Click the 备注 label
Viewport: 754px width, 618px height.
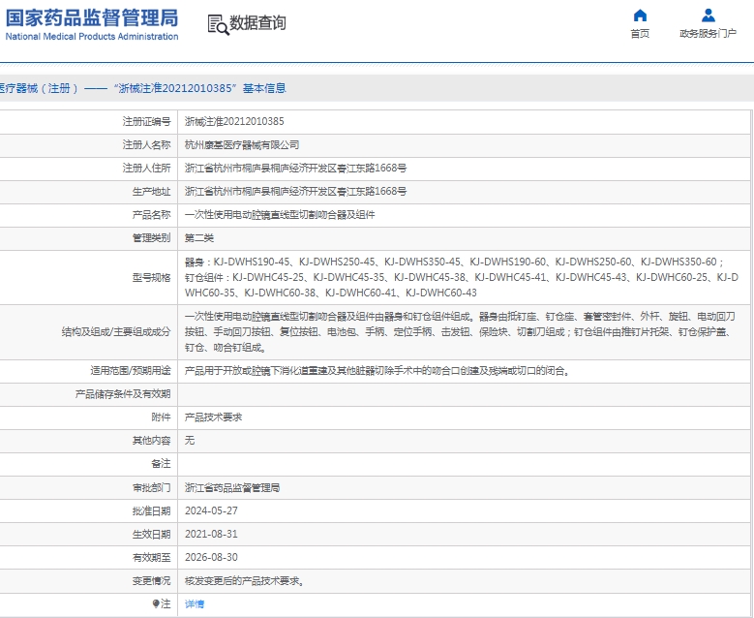pyautogui.click(x=161, y=463)
